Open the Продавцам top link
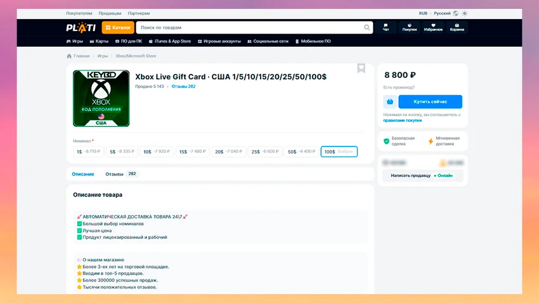The height and width of the screenshot is (303, 539). pyautogui.click(x=110, y=13)
